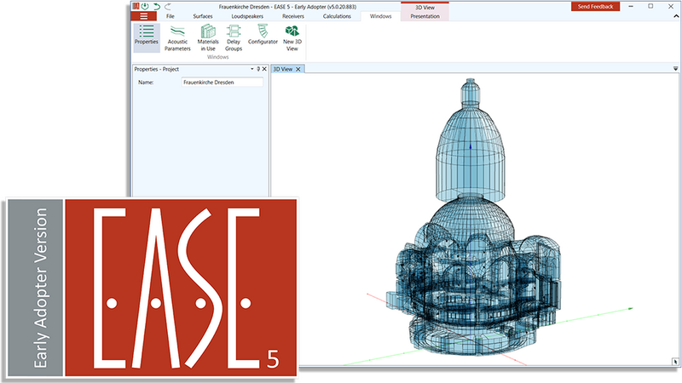The image size is (682, 383).
Task: Minimize the EASE 5 window
Action: tap(631, 6)
